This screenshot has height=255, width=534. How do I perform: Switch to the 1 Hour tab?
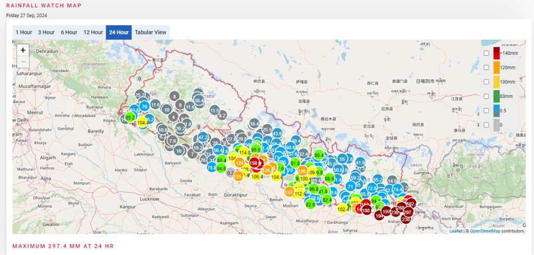tap(23, 32)
